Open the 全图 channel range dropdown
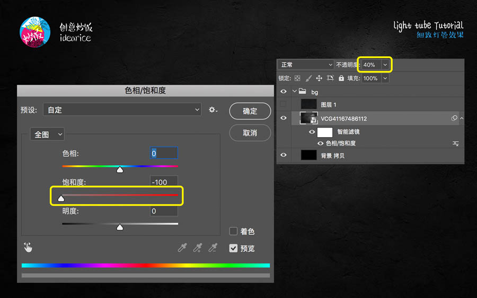This screenshot has height=298, width=477. tap(47, 134)
